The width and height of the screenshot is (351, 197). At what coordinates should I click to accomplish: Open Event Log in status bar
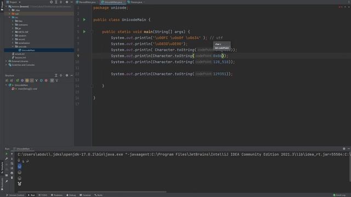pos(339,195)
